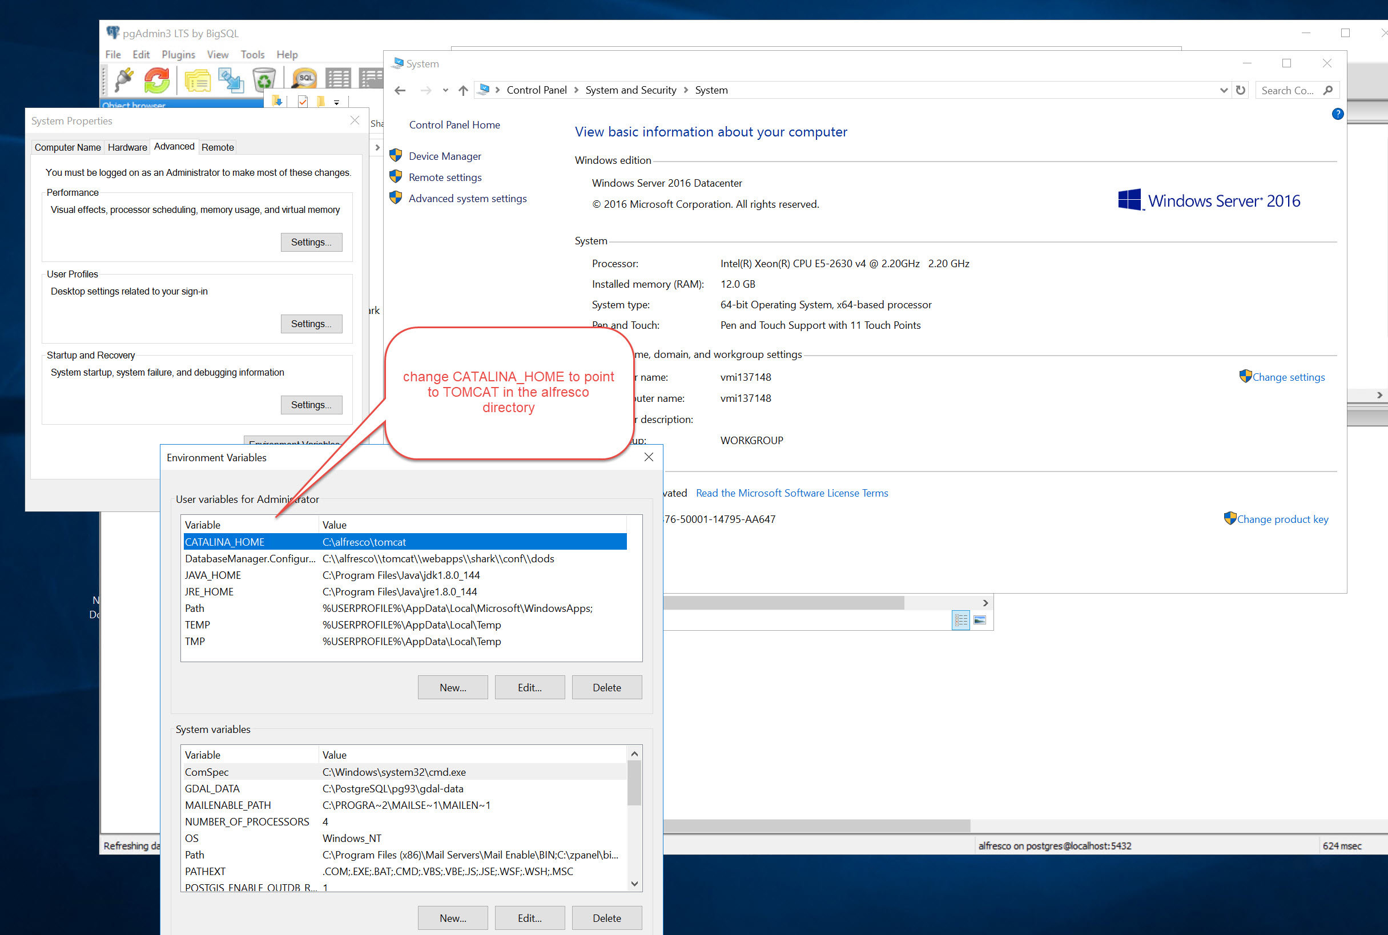Click the view data grid icon

(x=337, y=79)
